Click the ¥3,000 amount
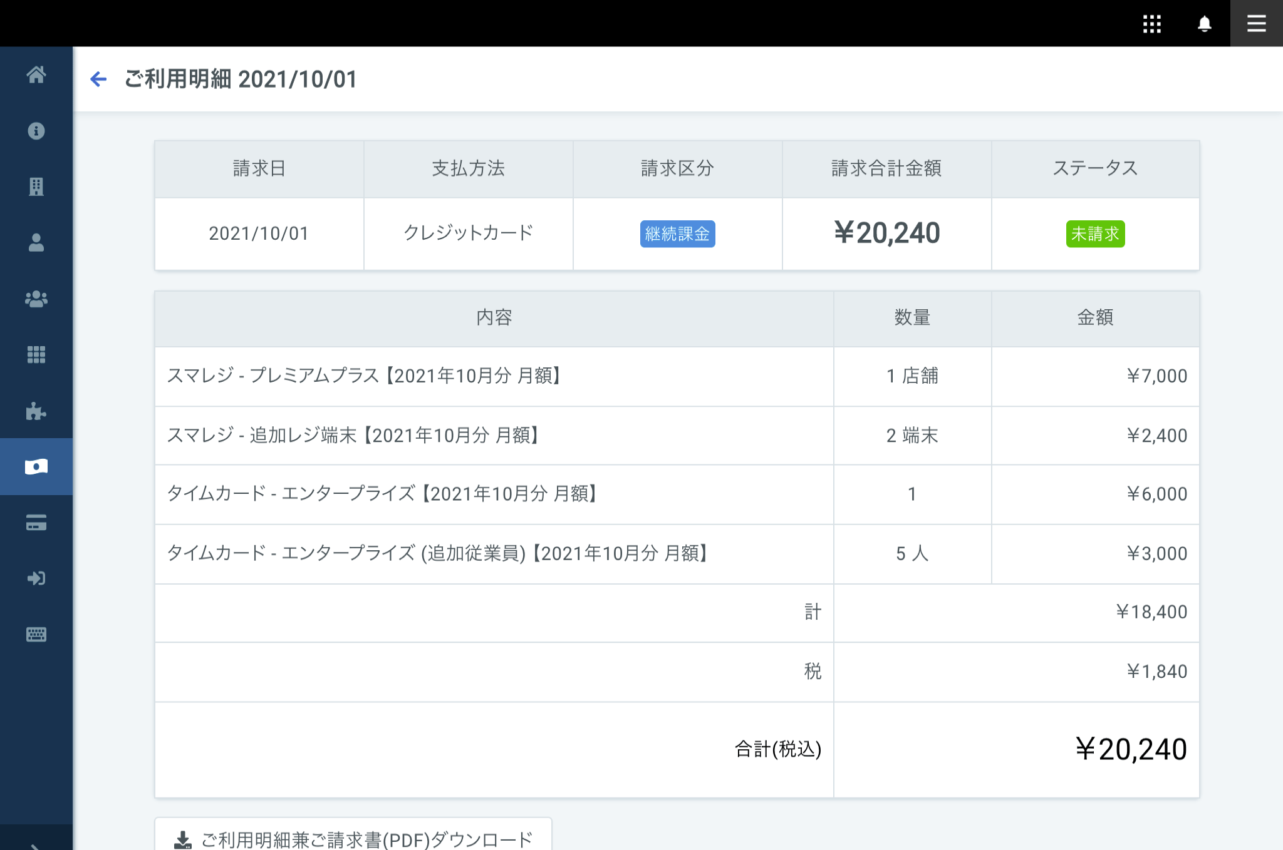The image size is (1283, 850). 1156,554
